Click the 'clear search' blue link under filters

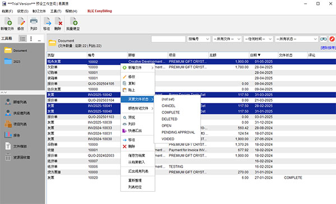tap(328, 48)
